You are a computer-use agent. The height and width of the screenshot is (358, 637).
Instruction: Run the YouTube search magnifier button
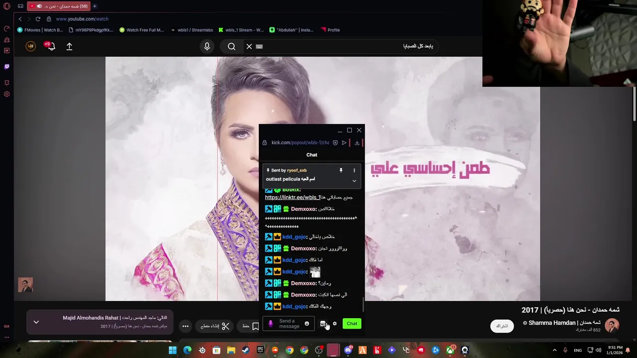[231, 46]
